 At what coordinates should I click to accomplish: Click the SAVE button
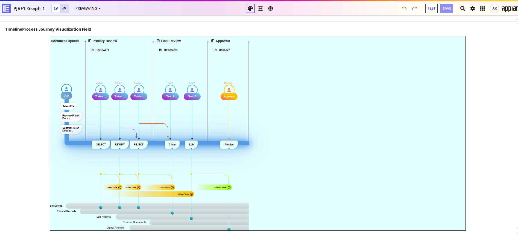click(x=447, y=8)
